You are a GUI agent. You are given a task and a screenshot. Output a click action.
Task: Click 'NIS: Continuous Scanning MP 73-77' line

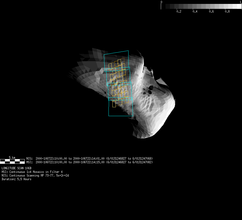tap(35, 175)
